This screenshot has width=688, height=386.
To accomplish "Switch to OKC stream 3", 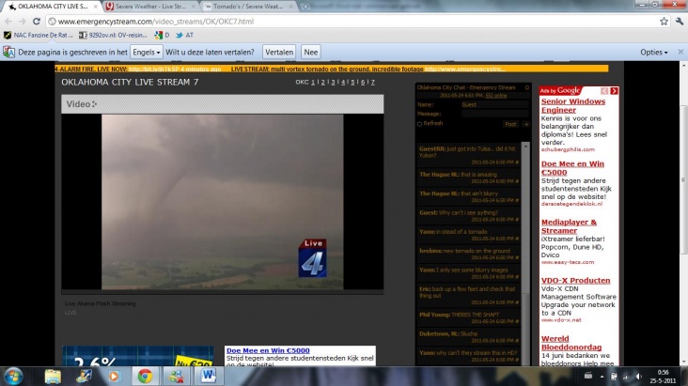I will tap(333, 83).
